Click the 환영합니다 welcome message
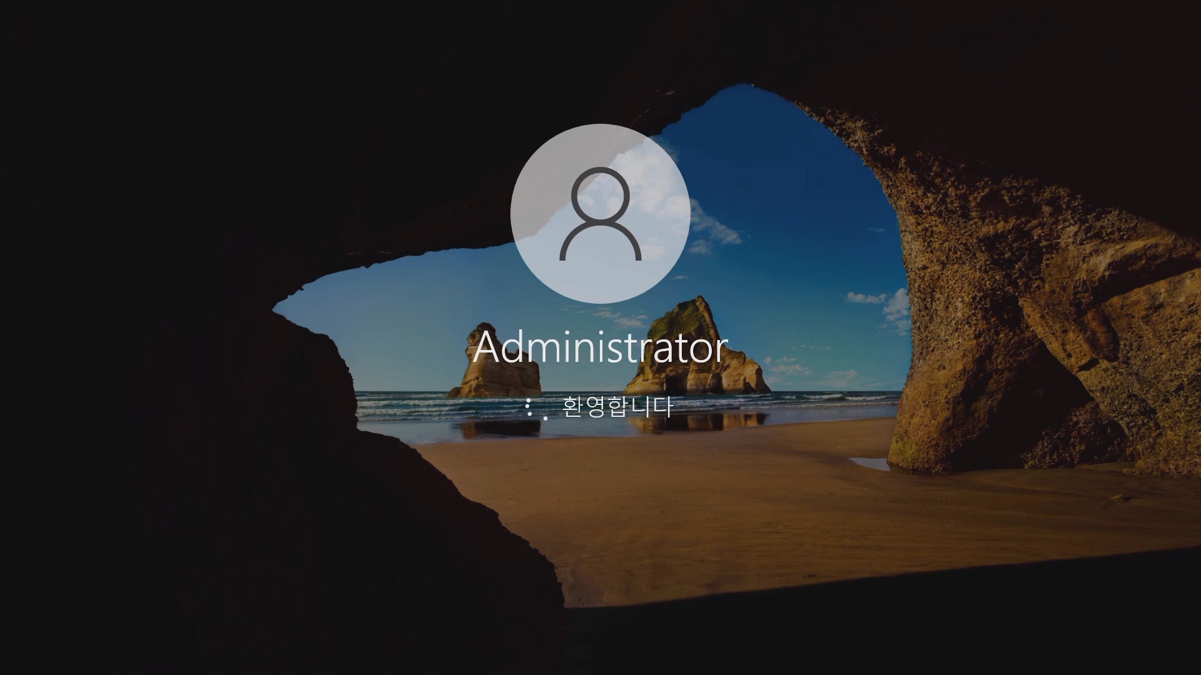The image size is (1201, 675). coord(617,407)
